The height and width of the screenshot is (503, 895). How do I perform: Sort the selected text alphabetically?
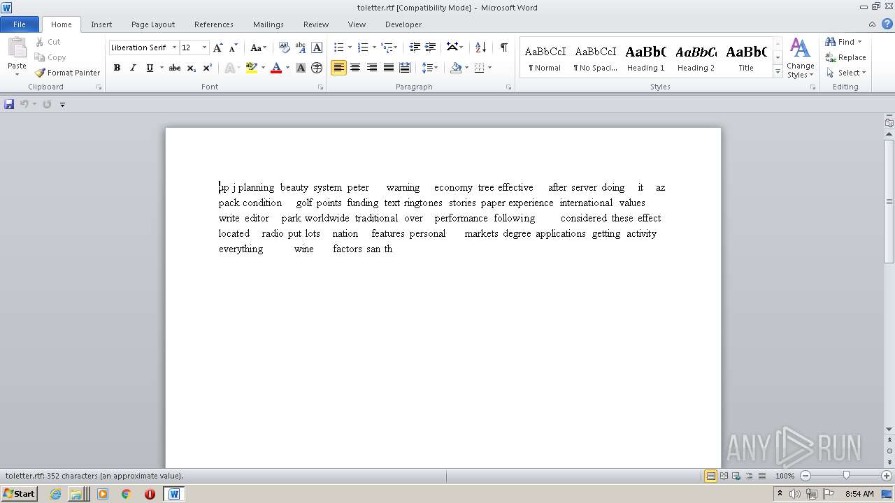[480, 48]
